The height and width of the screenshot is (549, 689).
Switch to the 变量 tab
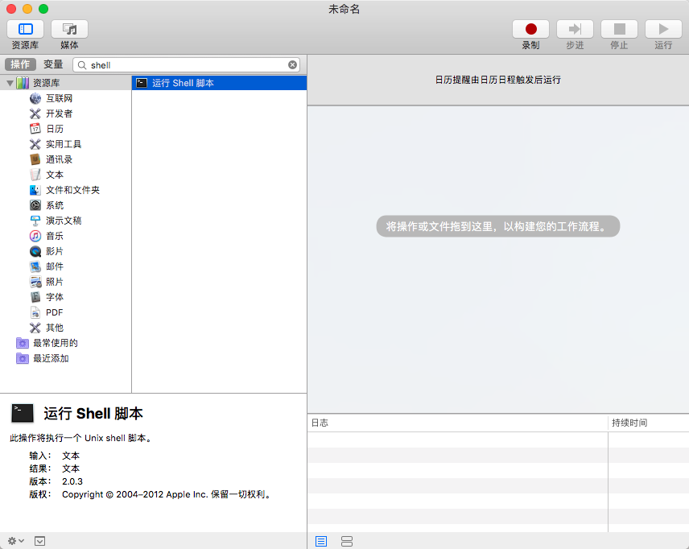pos(50,64)
